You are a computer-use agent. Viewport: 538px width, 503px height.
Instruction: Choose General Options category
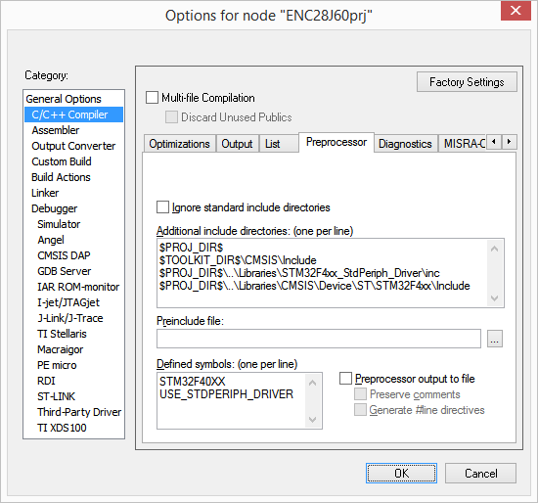point(64,99)
